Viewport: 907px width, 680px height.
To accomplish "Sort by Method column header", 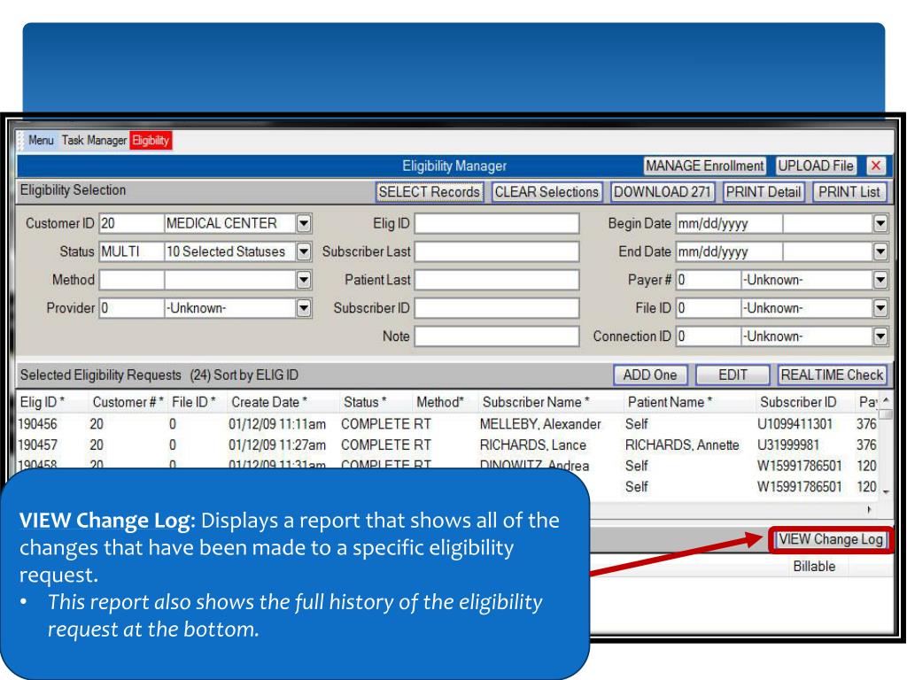I will point(440,403).
